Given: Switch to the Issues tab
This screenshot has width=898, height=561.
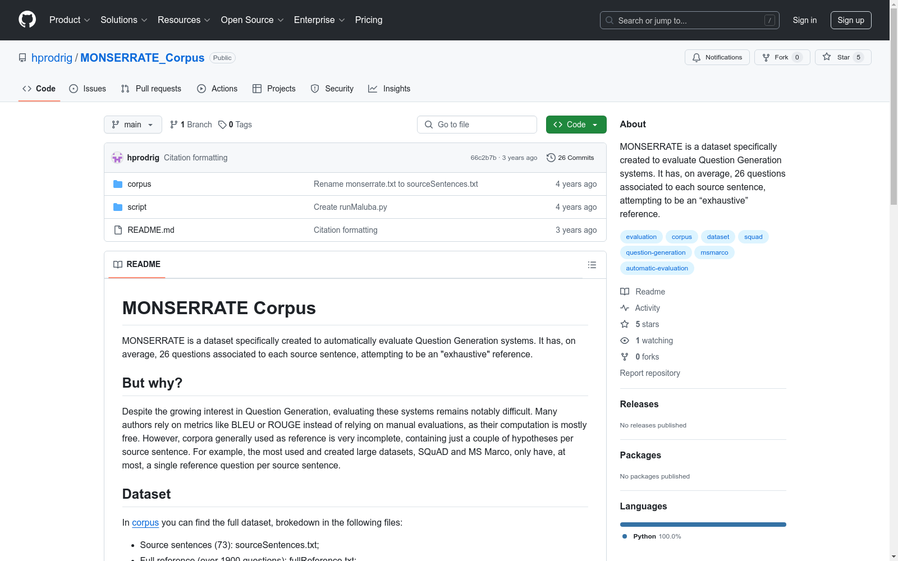Looking at the screenshot, I should (88, 89).
